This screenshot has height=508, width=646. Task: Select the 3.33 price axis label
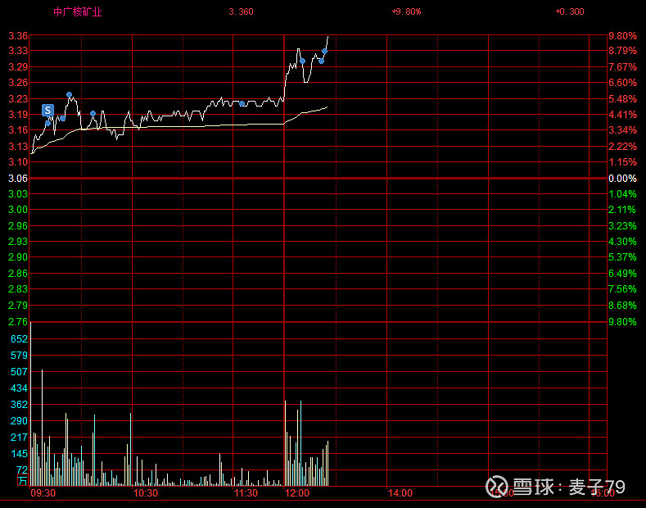tap(18, 51)
